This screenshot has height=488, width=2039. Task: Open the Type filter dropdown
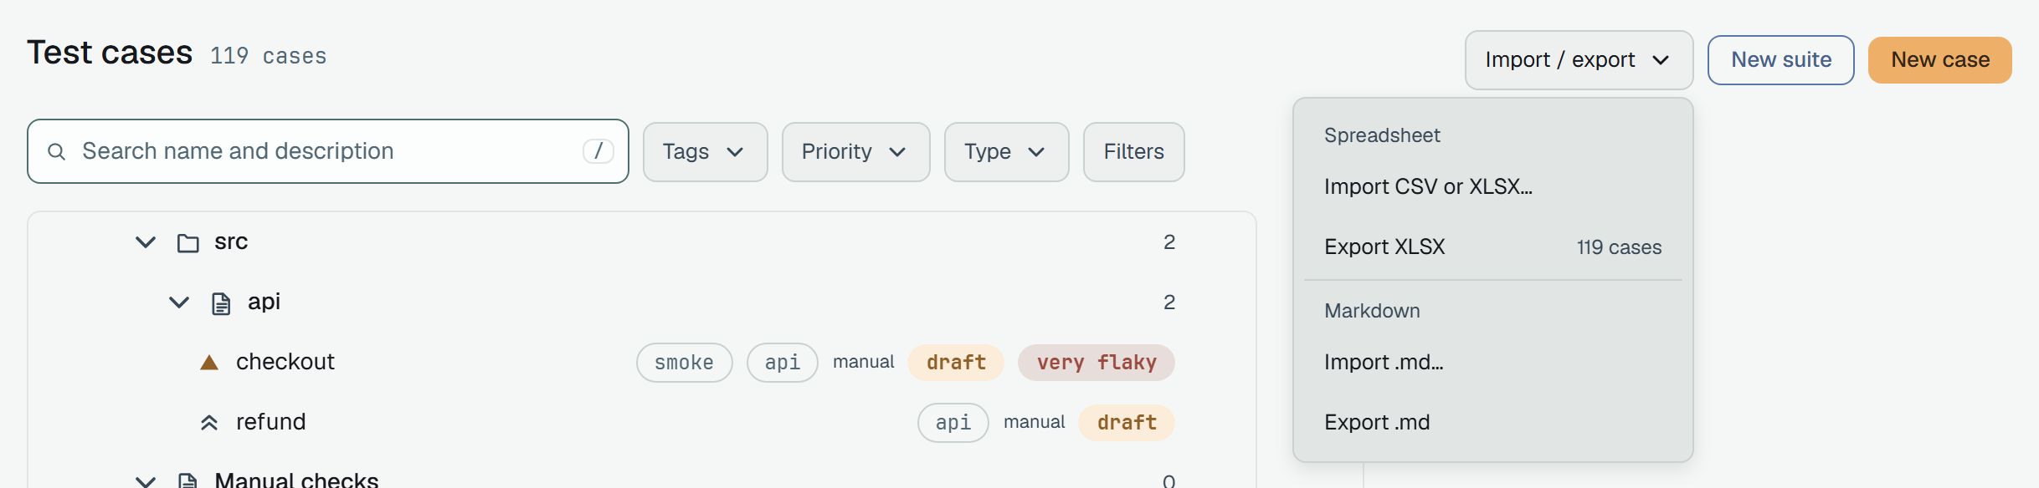pyautogui.click(x=1006, y=152)
